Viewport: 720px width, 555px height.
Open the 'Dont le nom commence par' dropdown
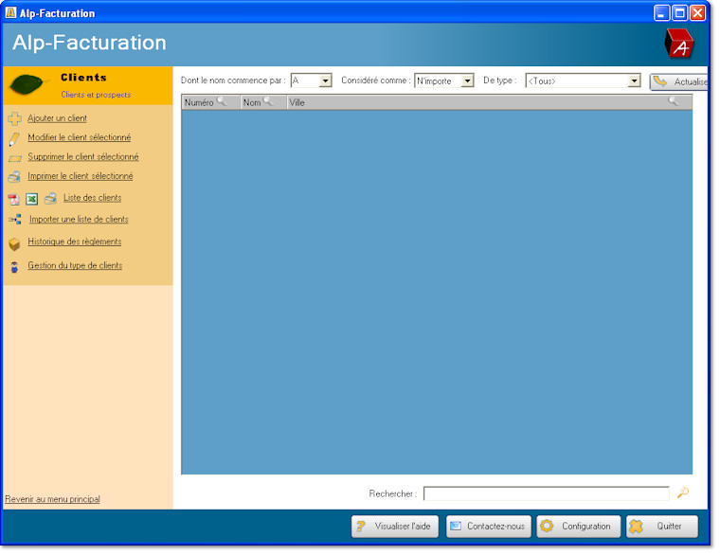[x=325, y=81]
